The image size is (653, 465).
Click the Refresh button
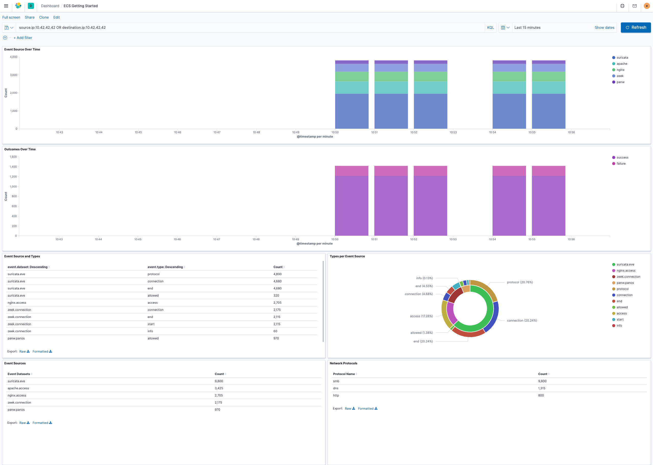[x=636, y=28]
